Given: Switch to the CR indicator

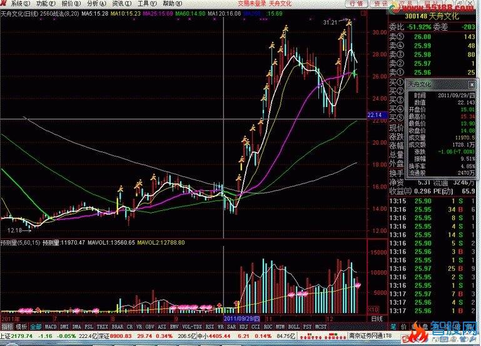Looking at the screenshot, I should coord(129,327).
